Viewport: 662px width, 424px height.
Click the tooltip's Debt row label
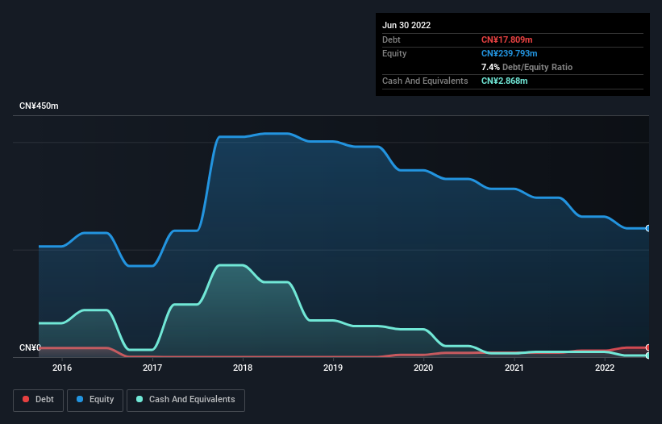pyautogui.click(x=391, y=39)
